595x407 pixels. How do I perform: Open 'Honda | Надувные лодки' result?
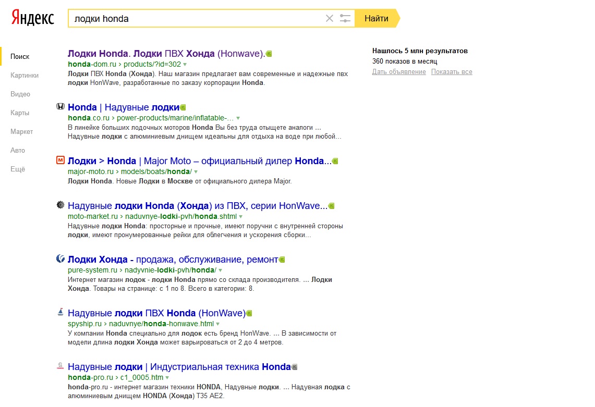123,107
